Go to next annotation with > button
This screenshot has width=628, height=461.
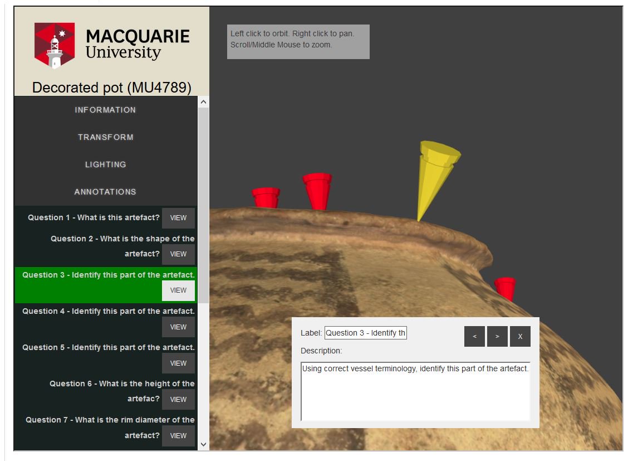[497, 336]
